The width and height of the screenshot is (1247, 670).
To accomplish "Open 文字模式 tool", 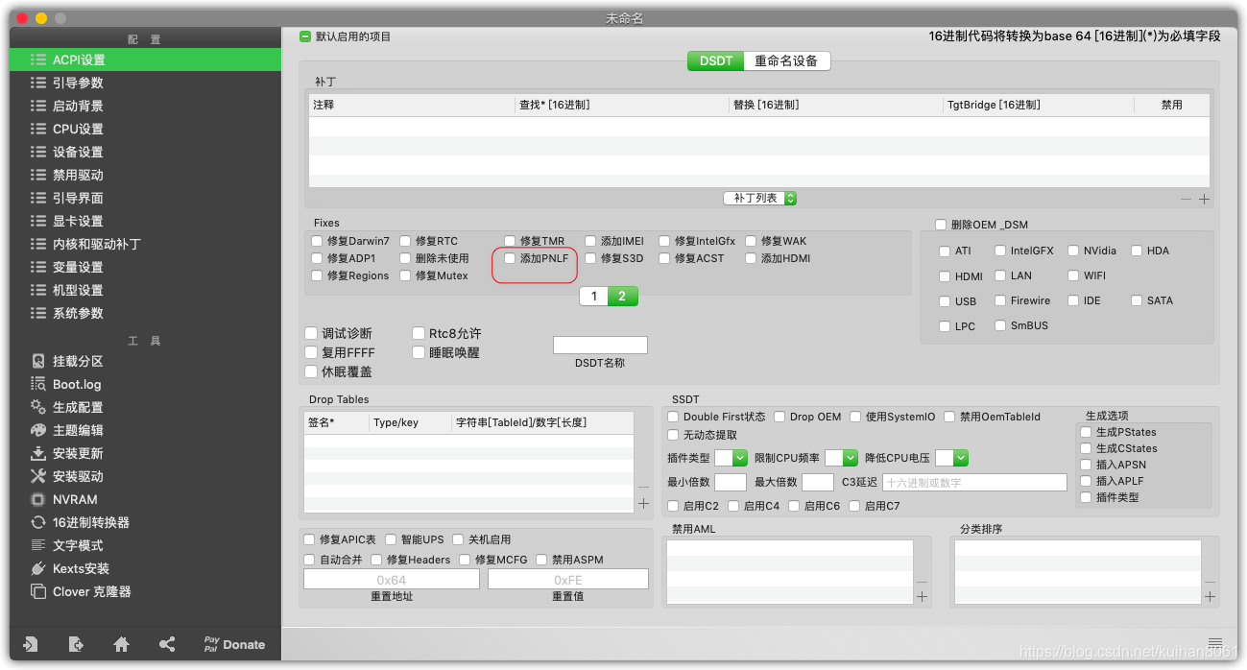I will coord(145,545).
